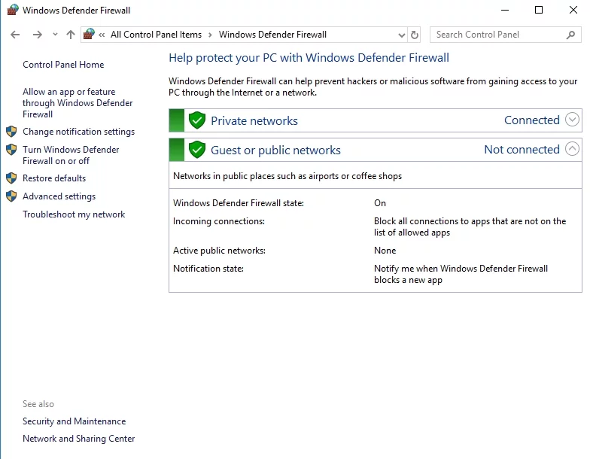Click the Up one level arrow
This screenshot has width=590, height=459.
tap(71, 35)
